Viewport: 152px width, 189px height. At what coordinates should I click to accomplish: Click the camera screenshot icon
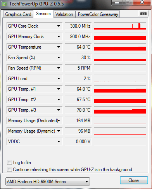coord(143,14)
